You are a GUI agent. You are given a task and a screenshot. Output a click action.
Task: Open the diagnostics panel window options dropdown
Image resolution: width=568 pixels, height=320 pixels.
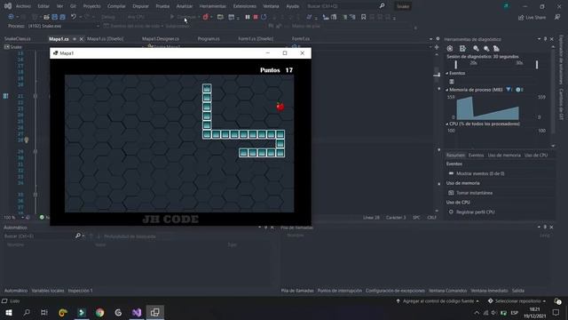click(539, 39)
